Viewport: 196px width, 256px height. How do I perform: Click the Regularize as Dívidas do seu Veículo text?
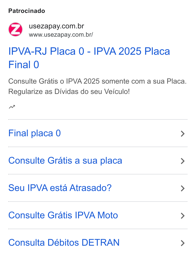tap(69, 92)
